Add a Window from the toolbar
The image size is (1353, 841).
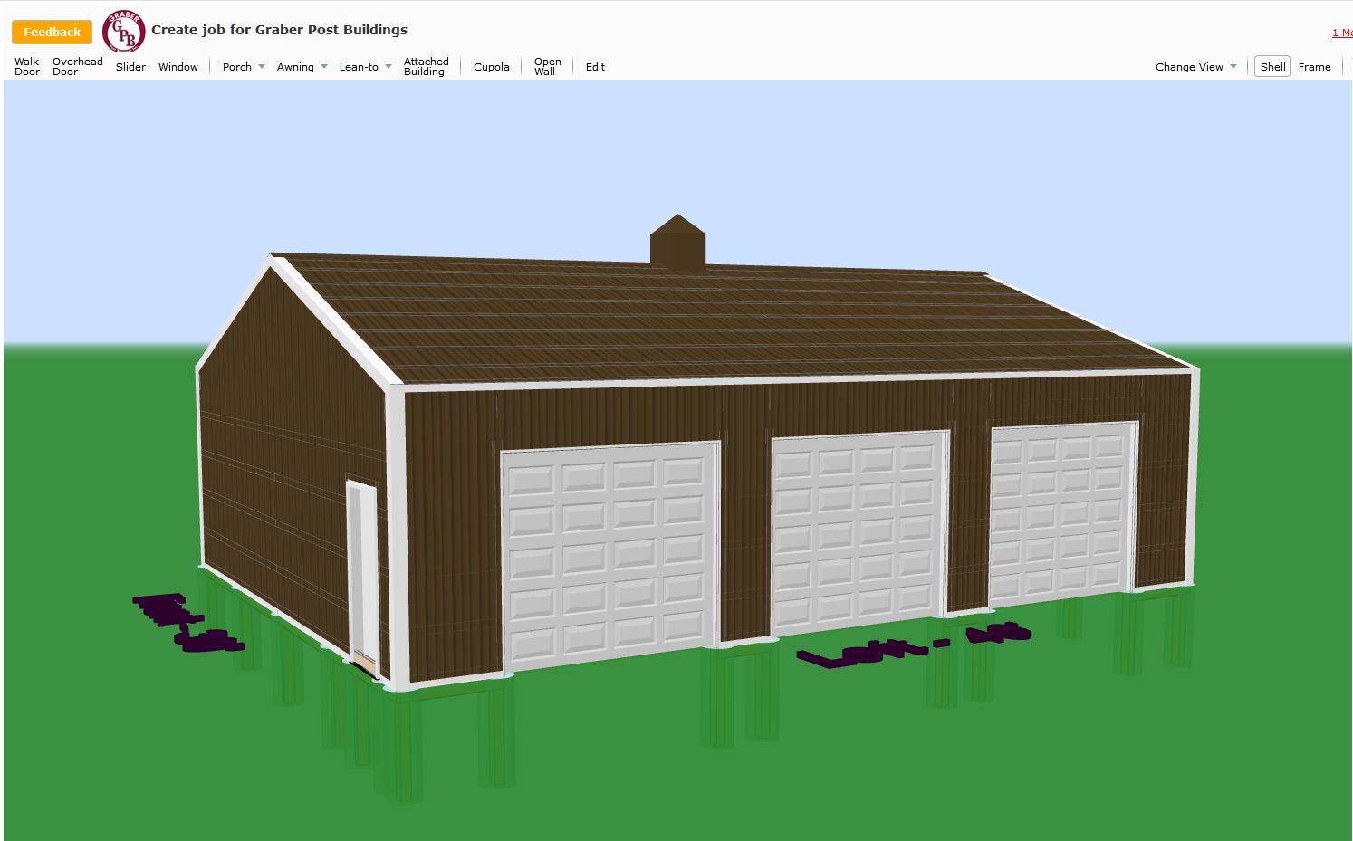pos(178,67)
